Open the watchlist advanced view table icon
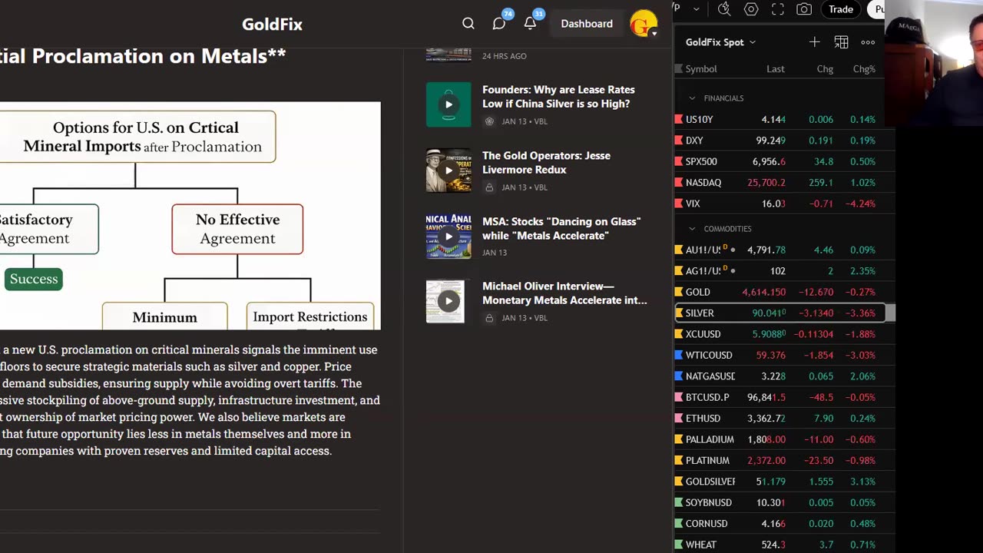This screenshot has height=553, width=983. click(x=841, y=42)
